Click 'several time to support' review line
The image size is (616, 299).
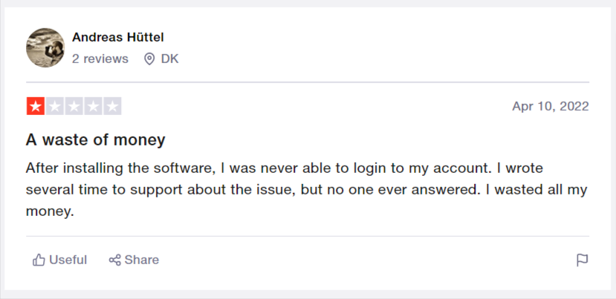tap(105, 190)
